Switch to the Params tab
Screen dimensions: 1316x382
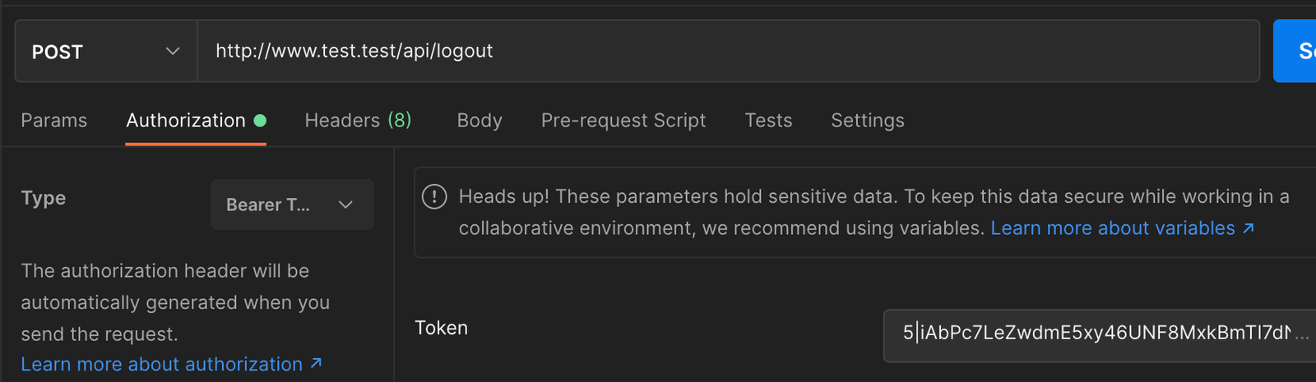pyautogui.click(x=54, y=121)
